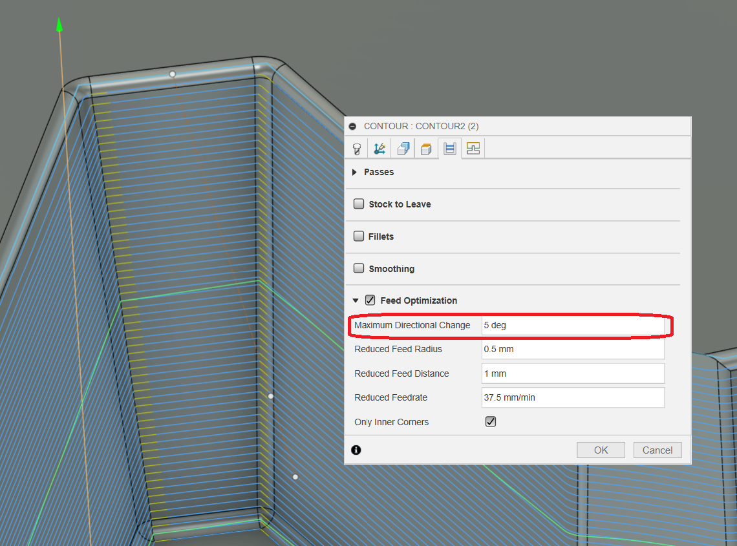
Task: Cancel the Contour dialog
Action: [x=657, y=450]
